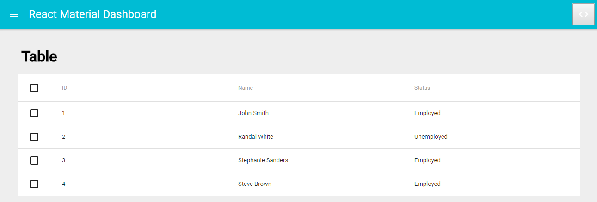Click the Unemployed status cell
Image resolution: width=597 pixels, height=202 pixels.
(x=431, y=137)
